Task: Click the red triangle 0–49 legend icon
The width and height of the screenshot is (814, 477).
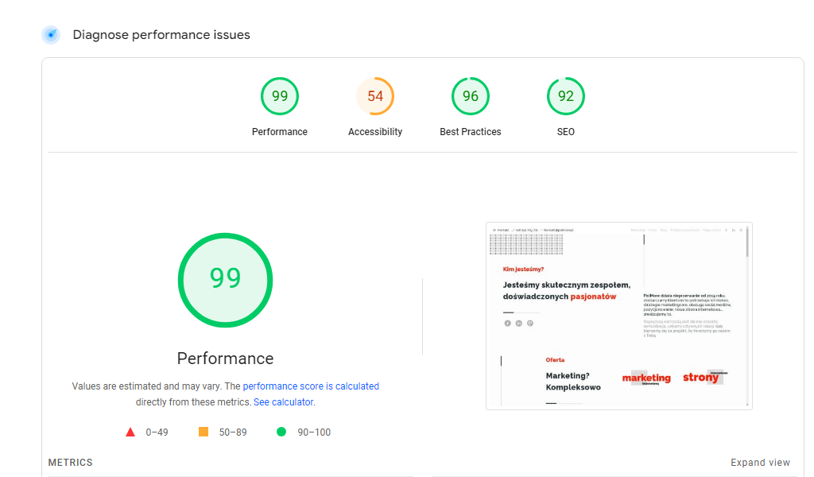Action: [130, 432]
